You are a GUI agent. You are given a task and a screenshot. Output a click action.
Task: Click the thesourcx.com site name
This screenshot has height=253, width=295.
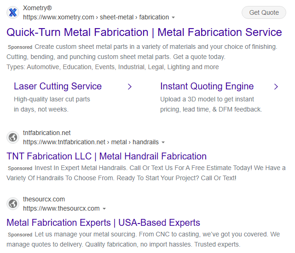tap(44, 199)
